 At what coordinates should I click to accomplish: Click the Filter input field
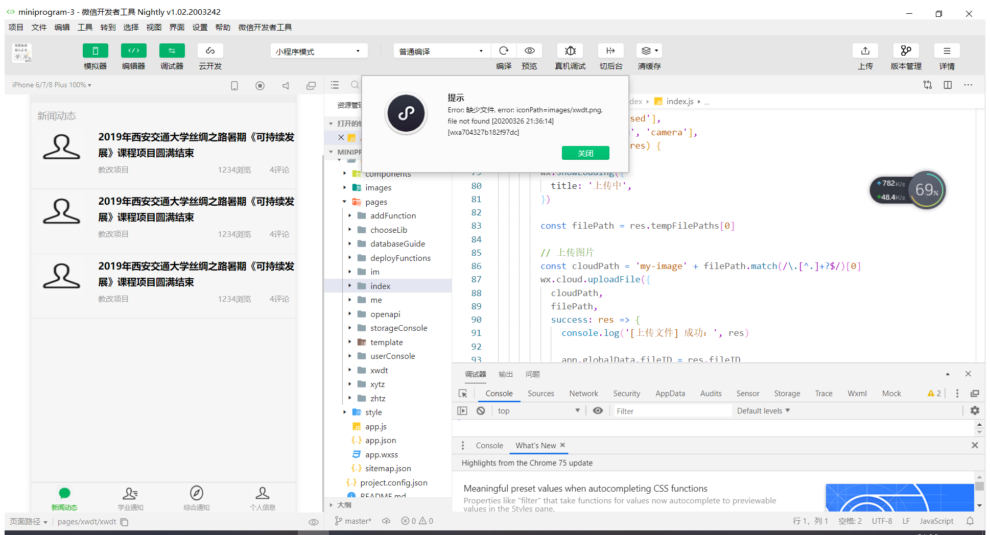tap(672, 411)
